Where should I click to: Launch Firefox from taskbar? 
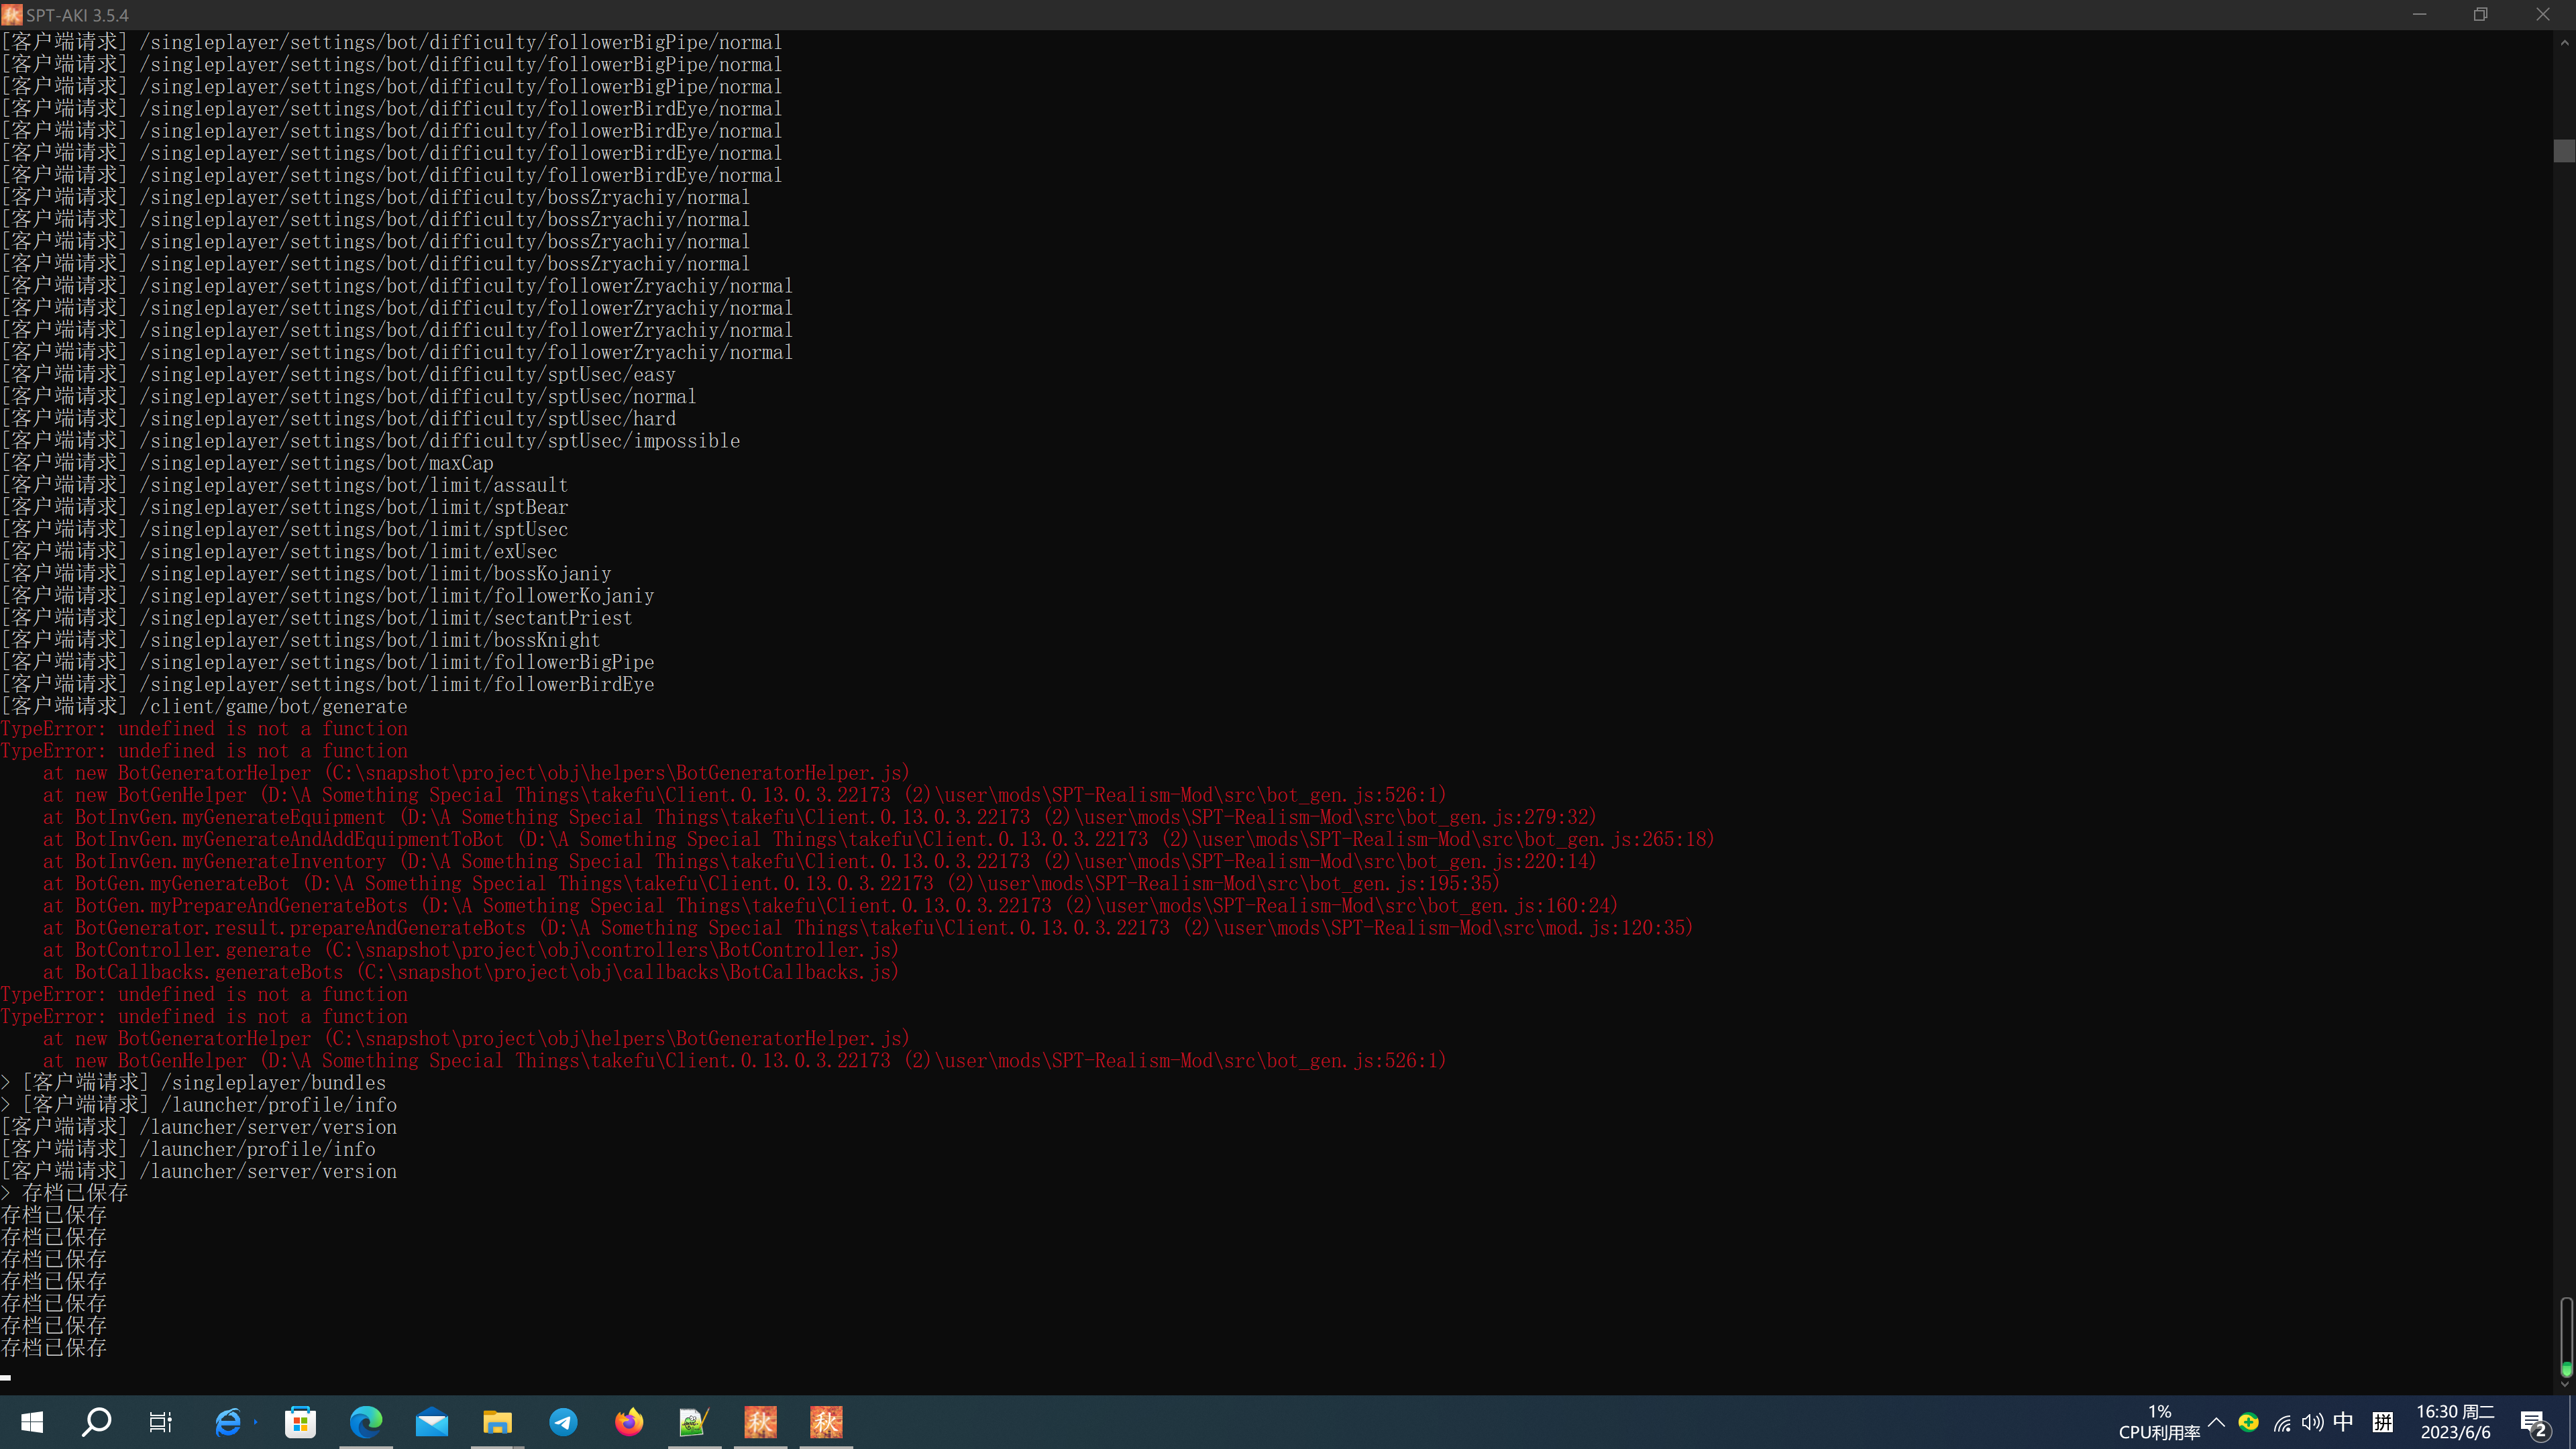(x=629, y=1422)
